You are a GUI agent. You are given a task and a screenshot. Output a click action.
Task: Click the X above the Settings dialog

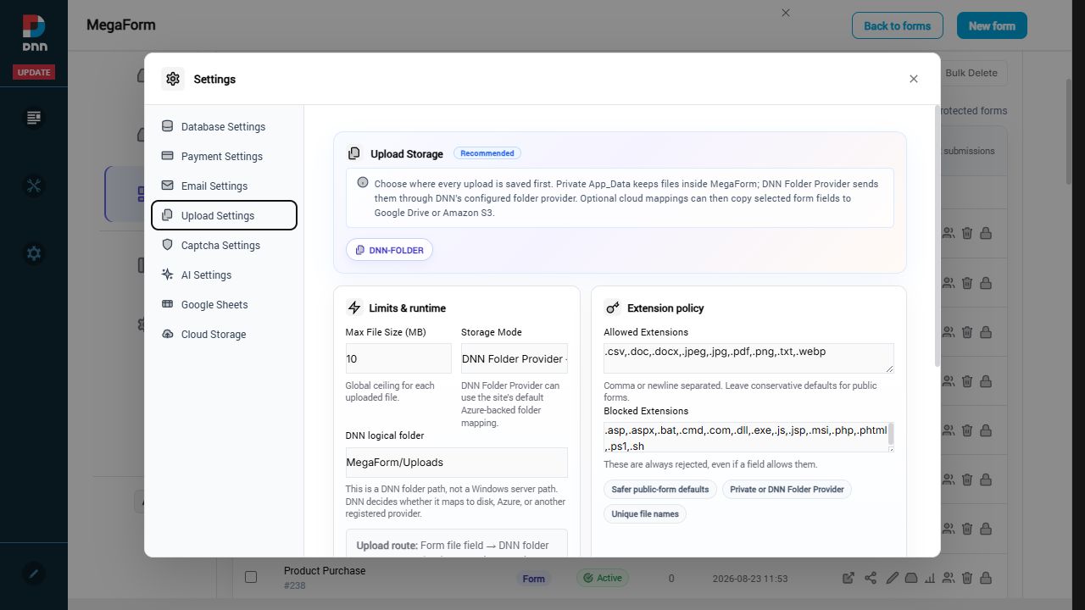[785, 13]
